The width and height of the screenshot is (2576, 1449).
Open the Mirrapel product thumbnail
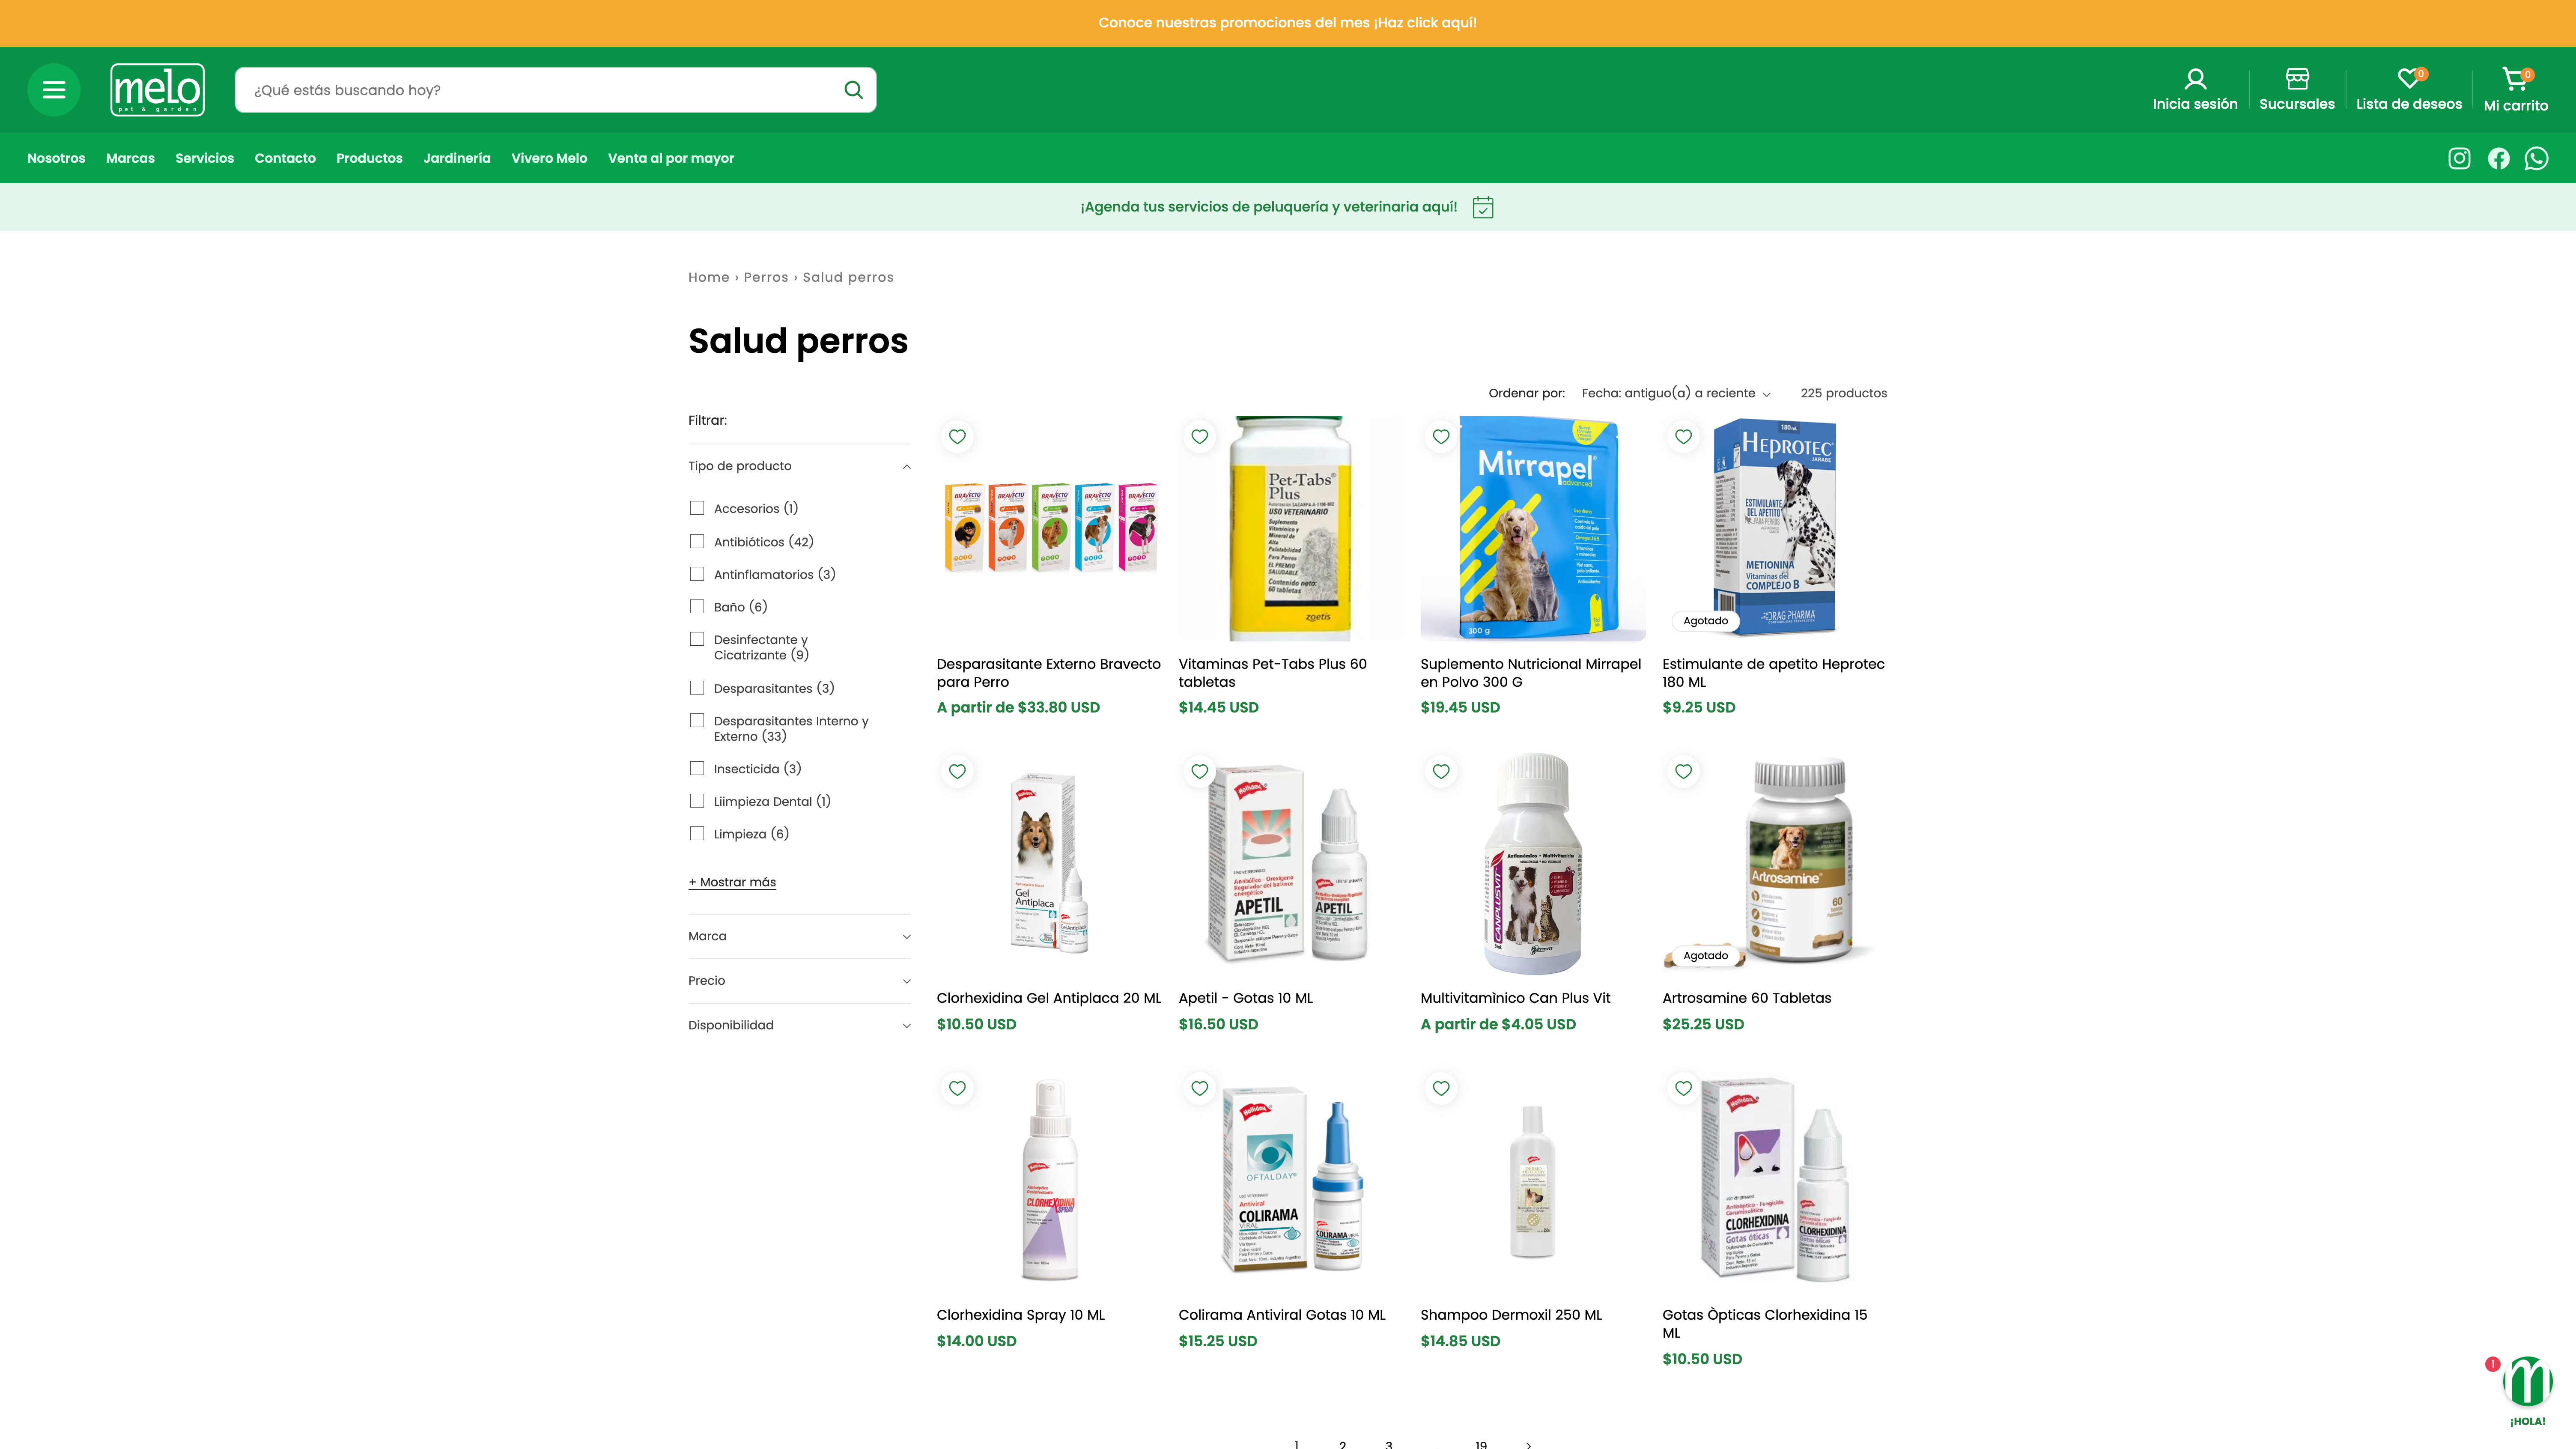[1532, 528]
